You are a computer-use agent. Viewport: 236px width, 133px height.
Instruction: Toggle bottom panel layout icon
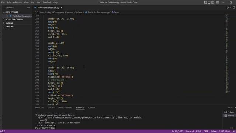coord(209,3)
